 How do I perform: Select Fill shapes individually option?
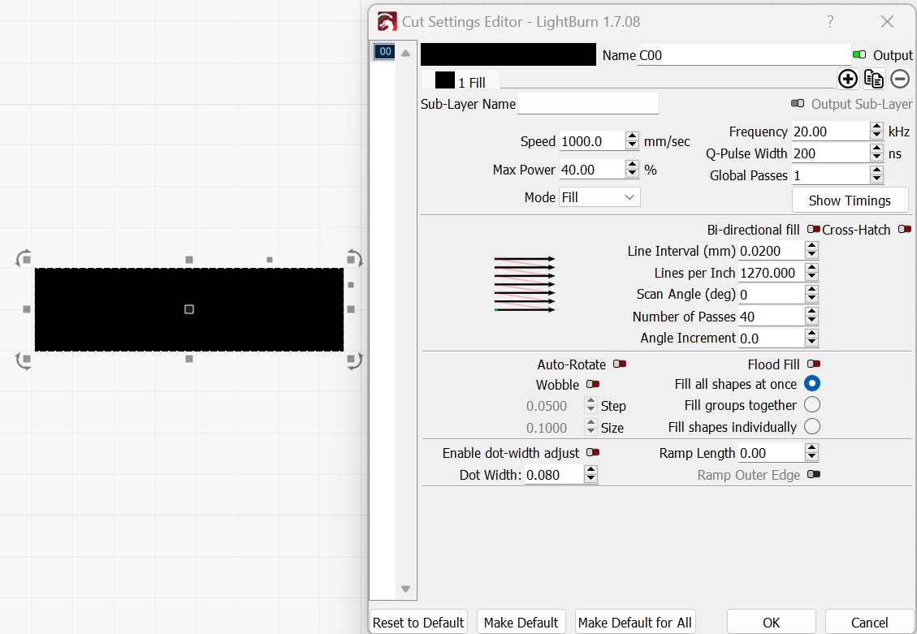tap(811, 426)
